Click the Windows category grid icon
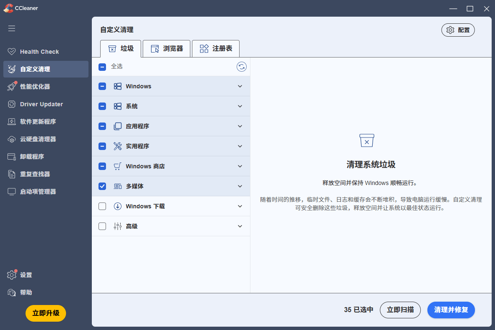495x330 pixels. 117,86
